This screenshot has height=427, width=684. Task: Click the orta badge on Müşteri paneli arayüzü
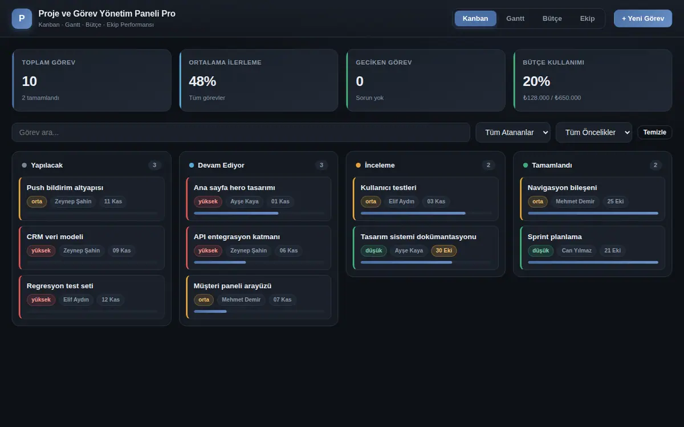[204, 299]
